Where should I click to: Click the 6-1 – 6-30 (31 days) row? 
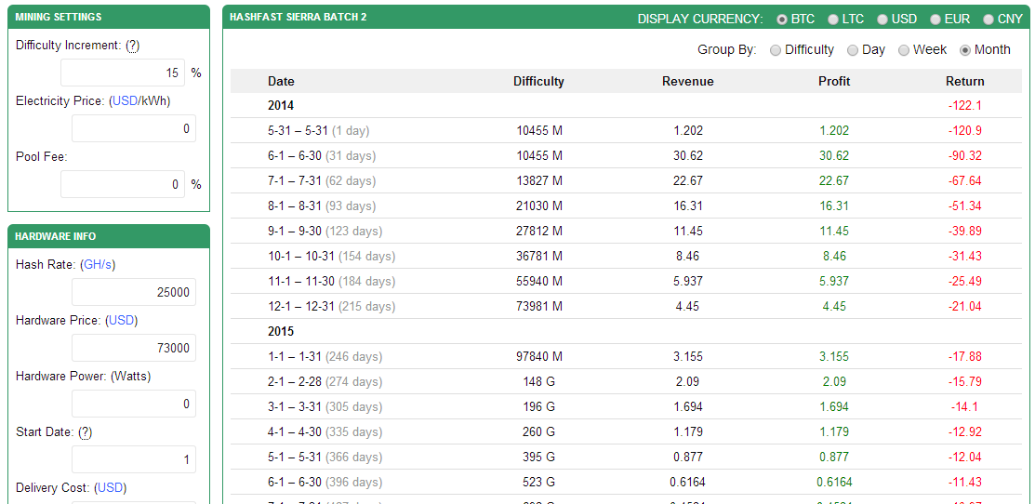[x=626, y=155]
